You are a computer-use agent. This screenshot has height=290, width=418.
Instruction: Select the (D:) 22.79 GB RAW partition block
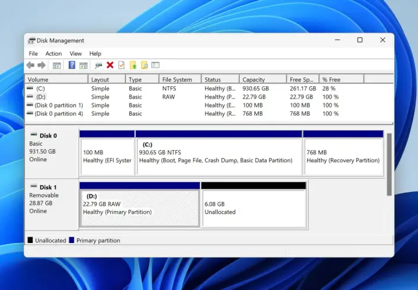(x=140, y=205)
